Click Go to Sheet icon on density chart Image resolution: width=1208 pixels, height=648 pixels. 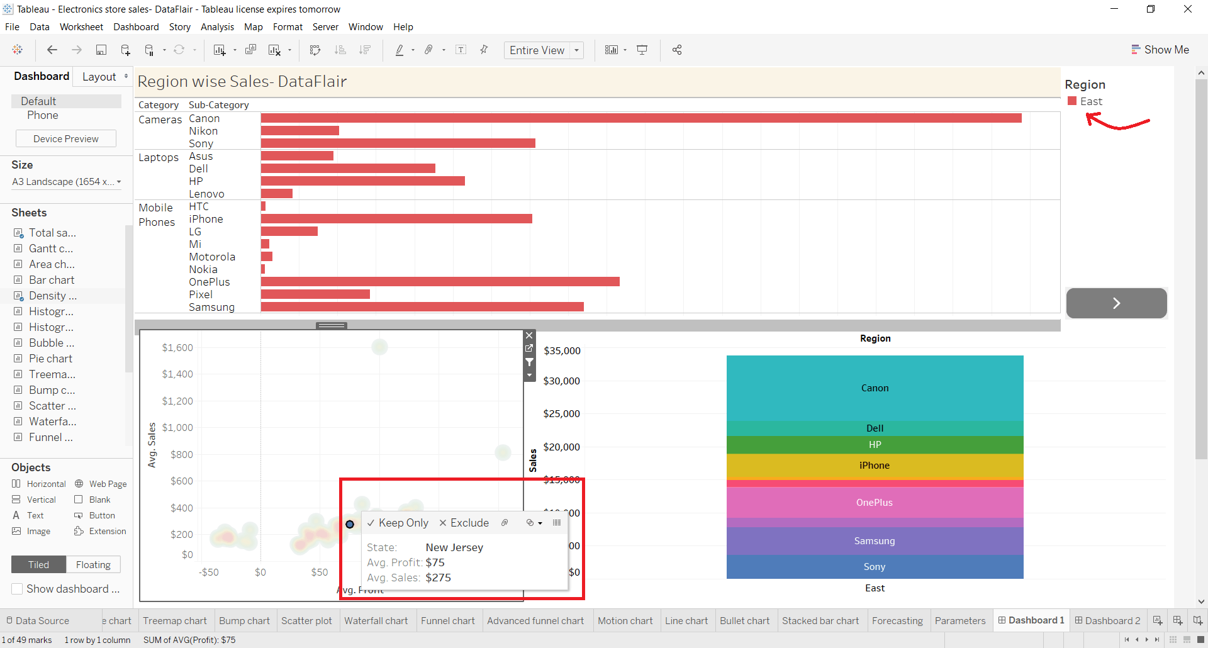(529, 348)
